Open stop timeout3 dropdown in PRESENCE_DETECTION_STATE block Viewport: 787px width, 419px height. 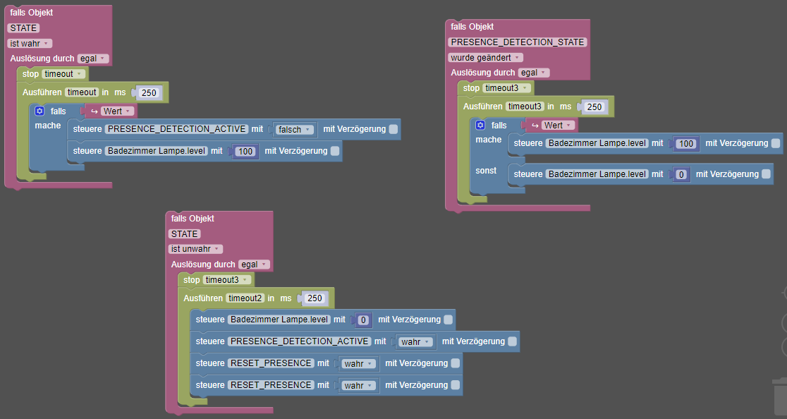506,87
